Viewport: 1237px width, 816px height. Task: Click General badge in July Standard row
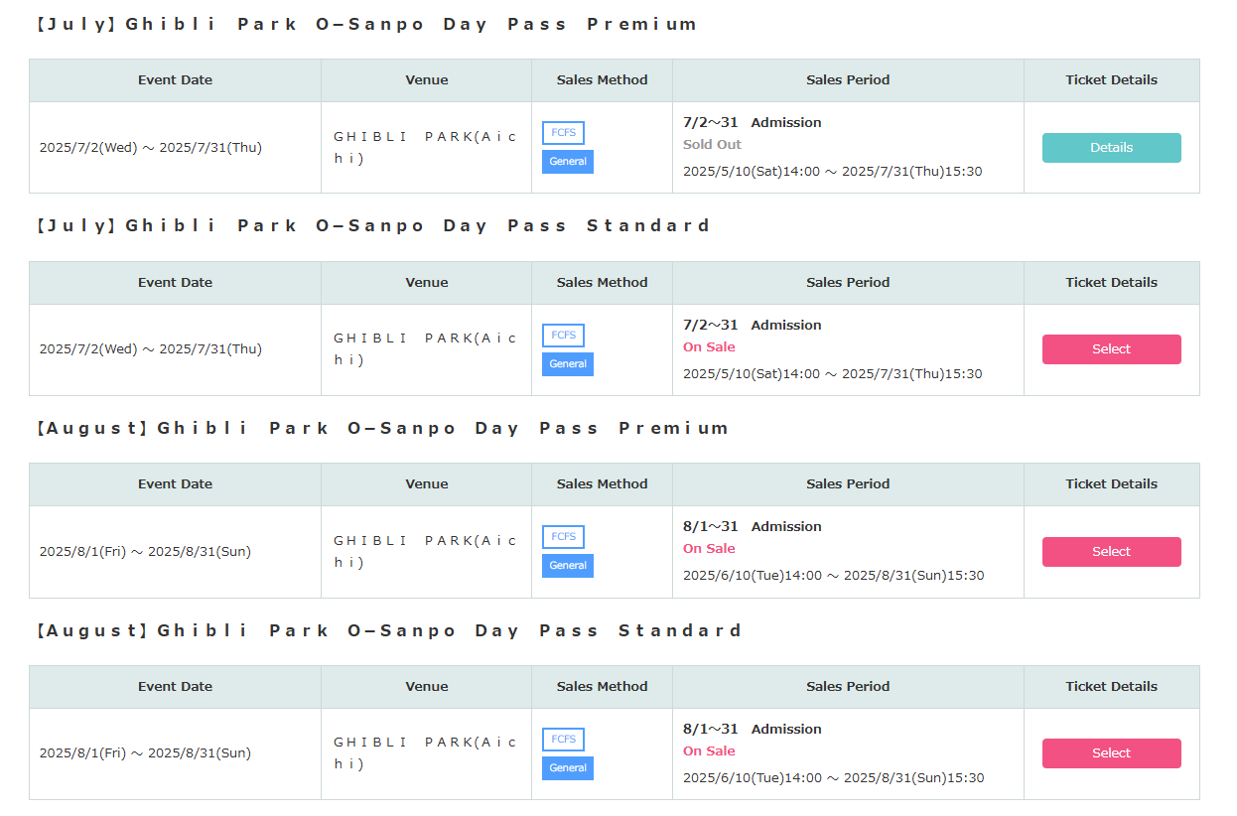point(568,364)
